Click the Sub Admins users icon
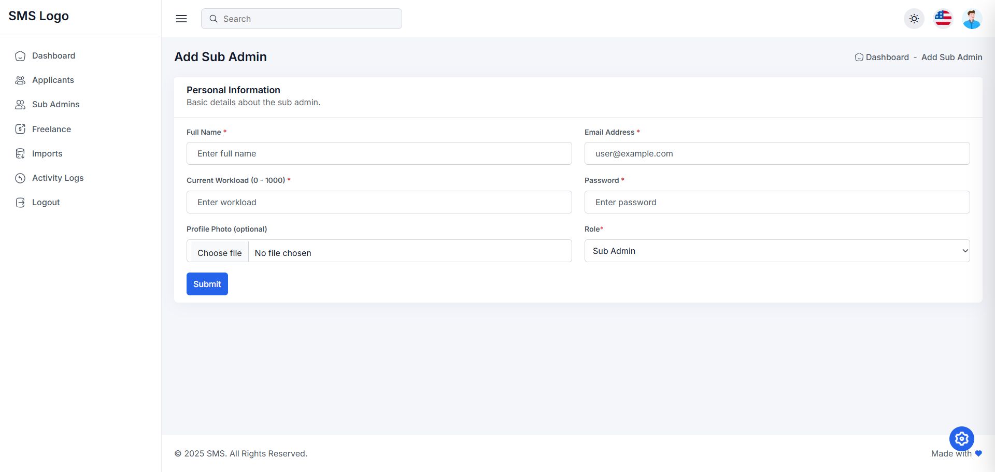This screenshot has height=472, width=995. tap(20, 105)
